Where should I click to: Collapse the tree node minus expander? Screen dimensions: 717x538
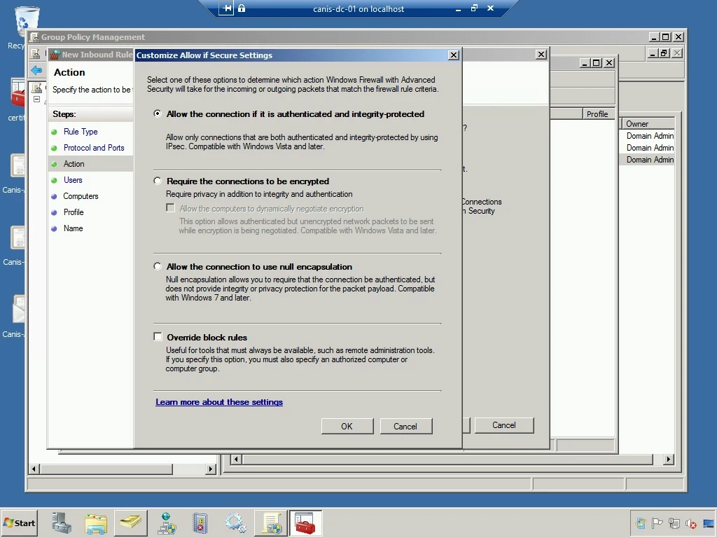click(36, 99)
